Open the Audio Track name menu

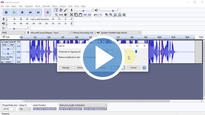pos(9,42)
